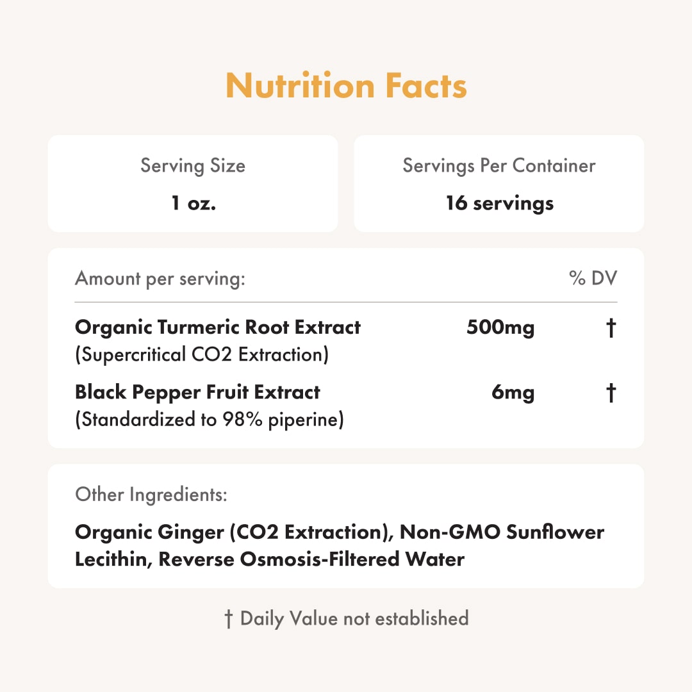Screen dimensions: 692x692
Task: Select the 6mg amount
Action: (x=513, y=392)
